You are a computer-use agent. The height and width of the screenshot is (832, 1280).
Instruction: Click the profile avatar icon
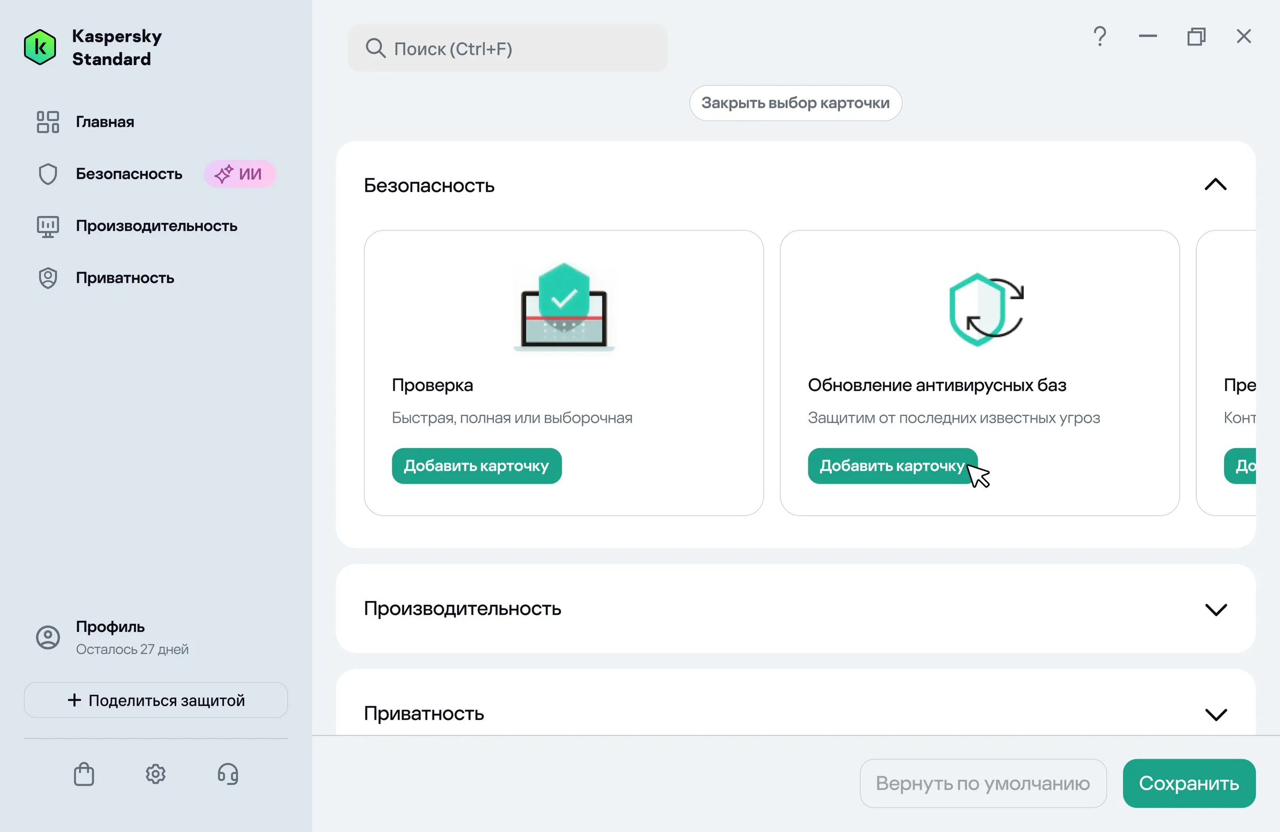coord(48,637)
